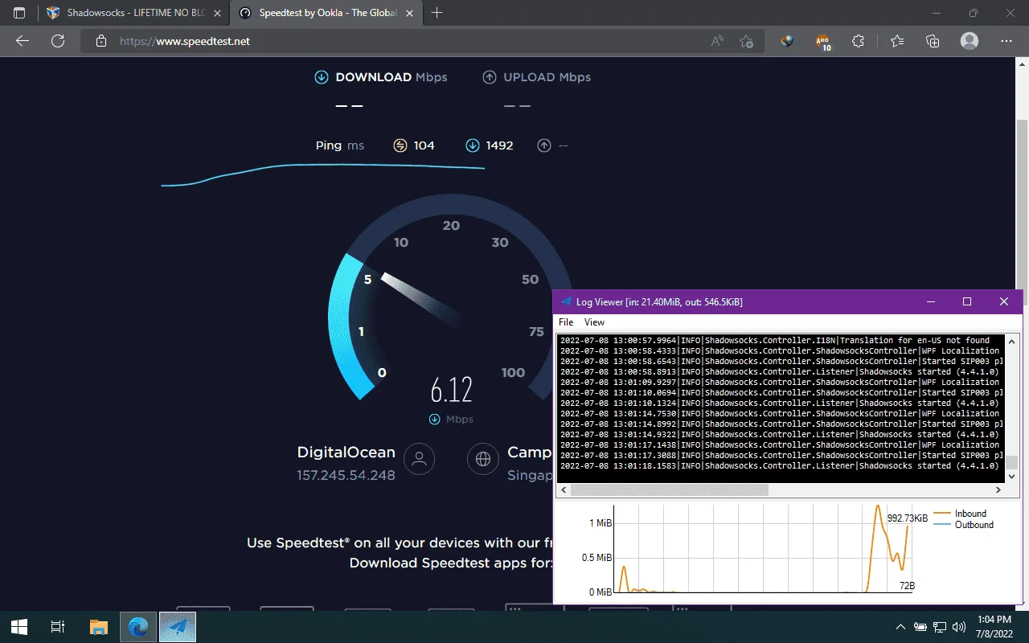Click the Microsoft Edge taskbar icon
The image size is (1029, 643).
[138, 627]
